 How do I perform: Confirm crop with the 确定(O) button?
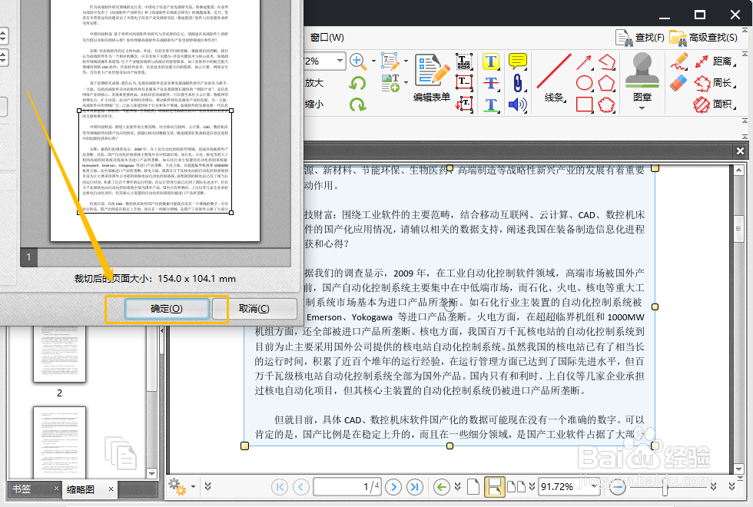click(165, 309)
